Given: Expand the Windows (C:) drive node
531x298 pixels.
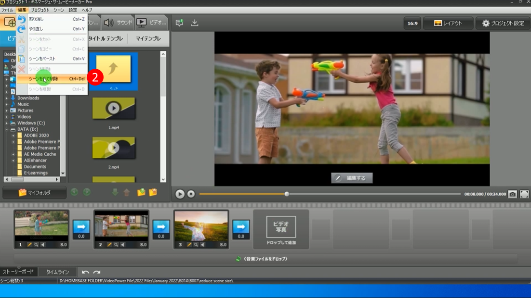Looking at the screenshot, I should (7, 123).
